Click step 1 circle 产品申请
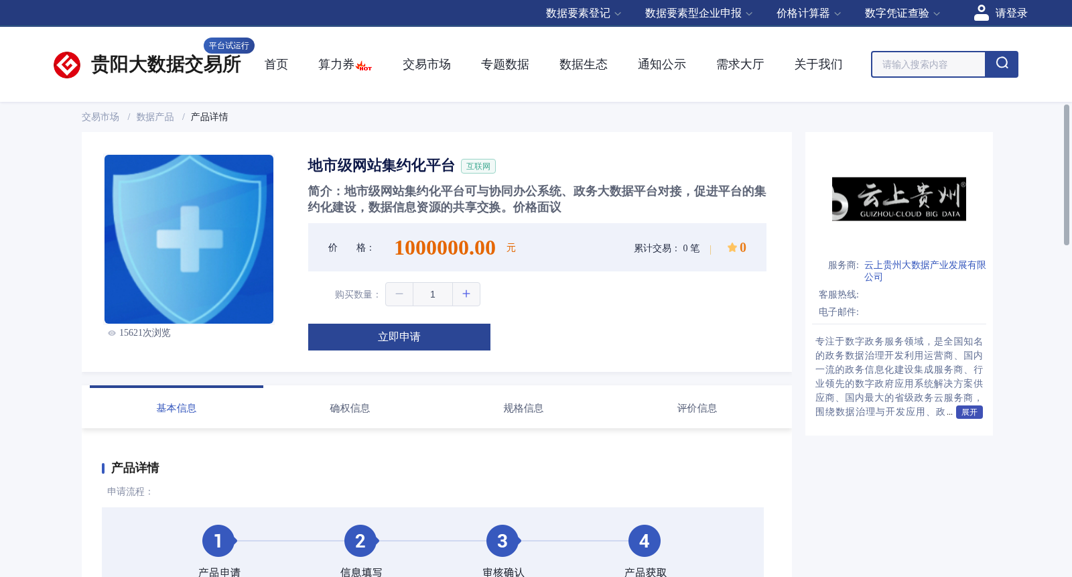This screenshot has height=577, width=1072. [218, 541]
